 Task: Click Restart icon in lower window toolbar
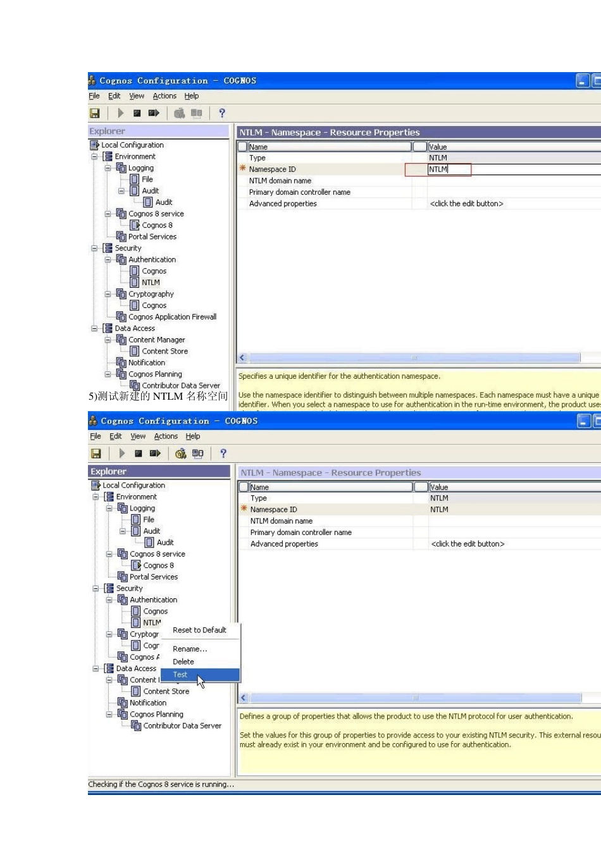tap(155, 453)
